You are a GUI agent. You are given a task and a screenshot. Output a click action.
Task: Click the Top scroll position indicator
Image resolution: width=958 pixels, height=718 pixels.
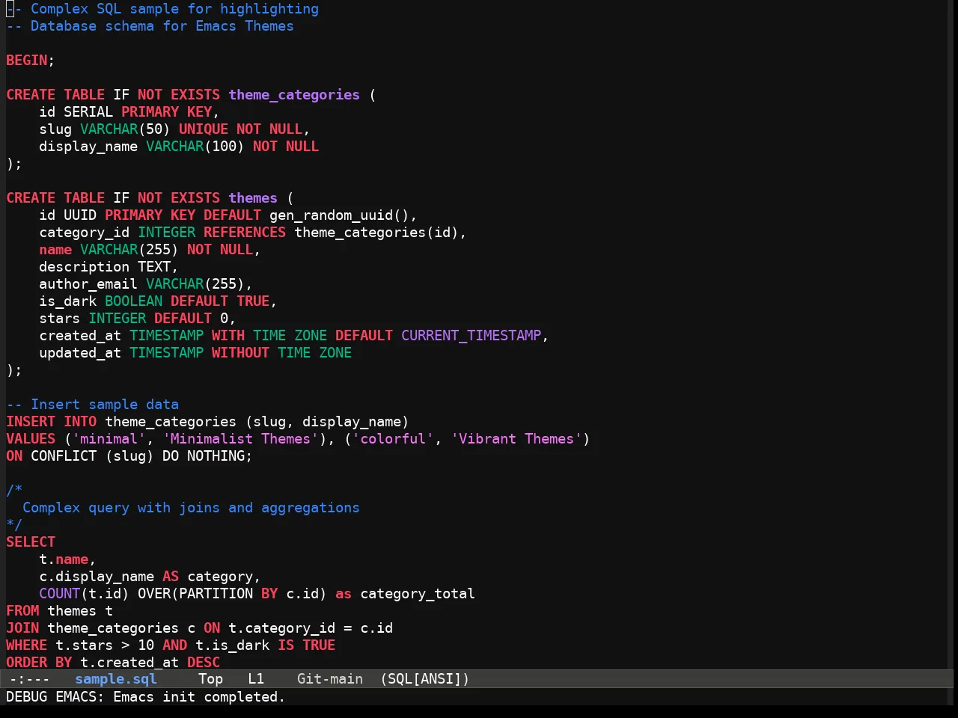coord(210,679)
